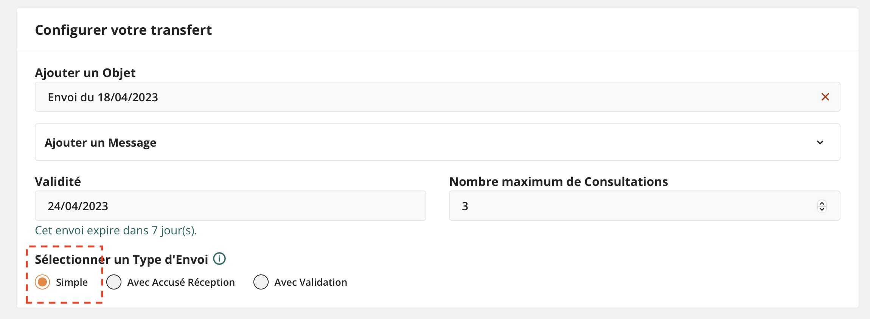Image resolution: width=870 pixels, height=319 pixels.
Task: Click the Configurer votre transfert heading
Action: [123, 30]
